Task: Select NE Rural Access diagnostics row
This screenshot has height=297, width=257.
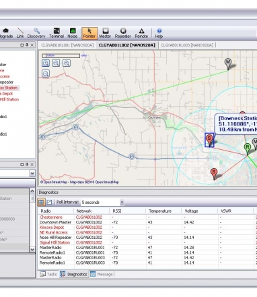Action: 147,232
